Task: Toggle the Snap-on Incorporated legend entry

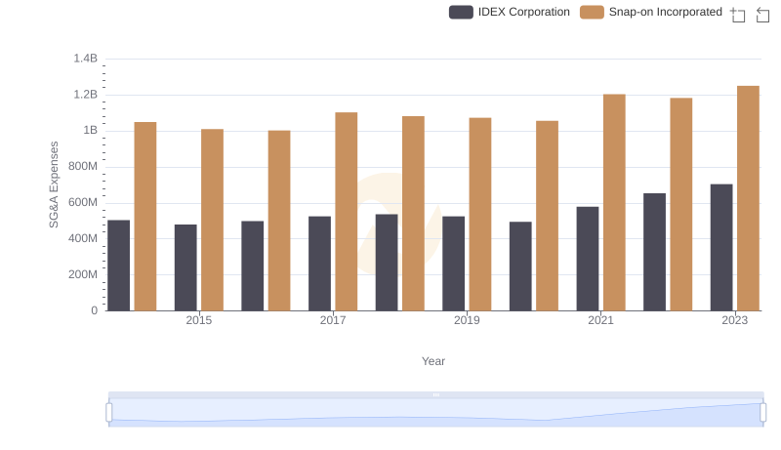Action: [x=651, y=12]
